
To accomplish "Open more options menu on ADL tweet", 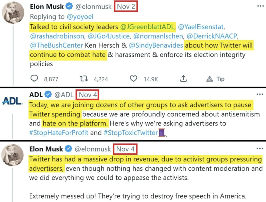I will pyautogui.click(x=260, y=94).
